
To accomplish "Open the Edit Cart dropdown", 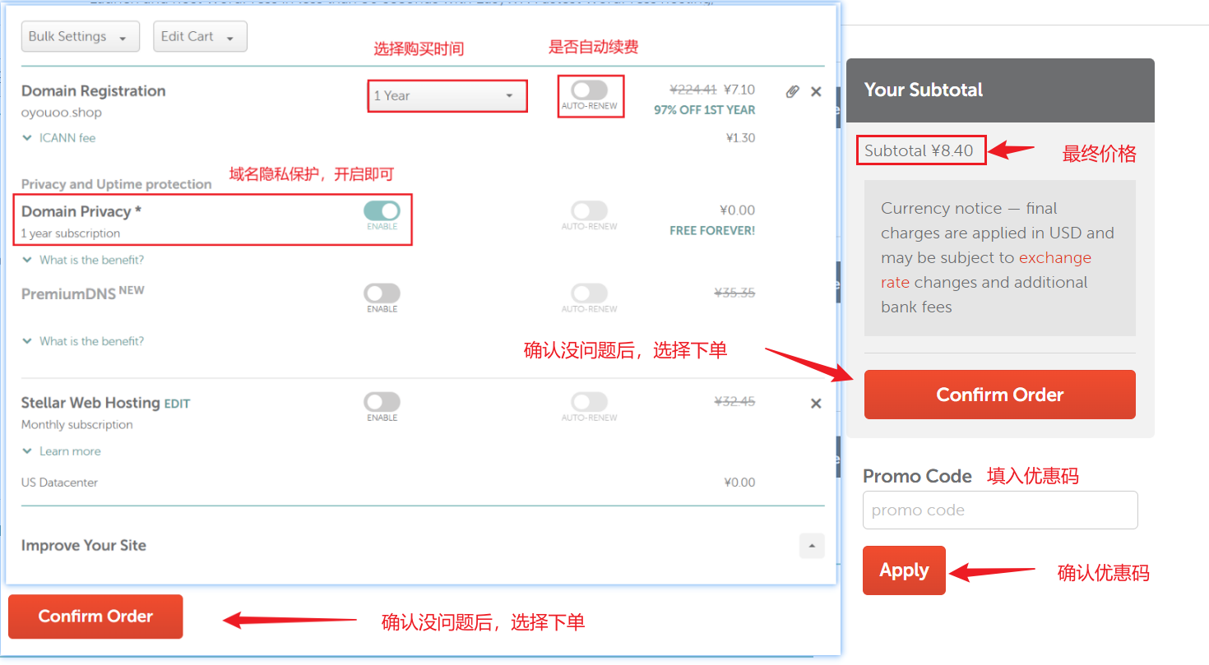I will click(200, 36).
